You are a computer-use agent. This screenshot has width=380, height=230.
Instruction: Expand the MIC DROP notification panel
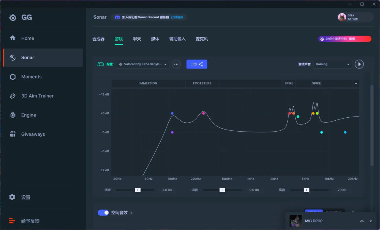(x=362, y=221)
